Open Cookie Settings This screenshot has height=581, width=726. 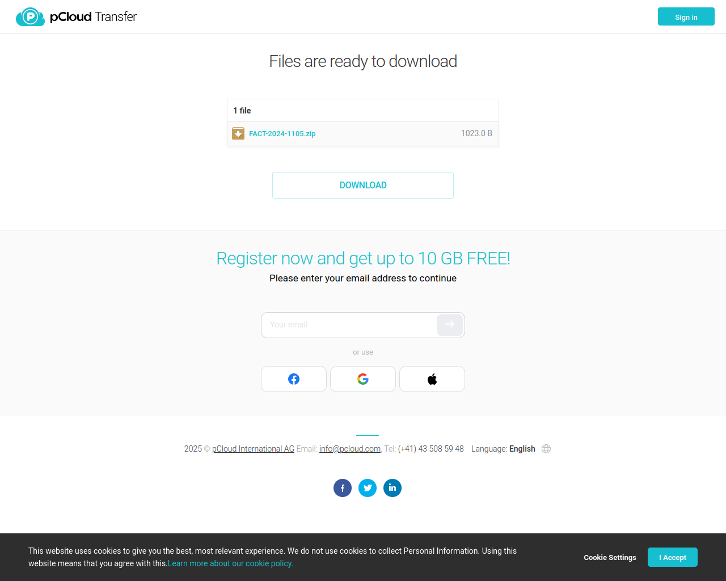[x=610, y=557]
